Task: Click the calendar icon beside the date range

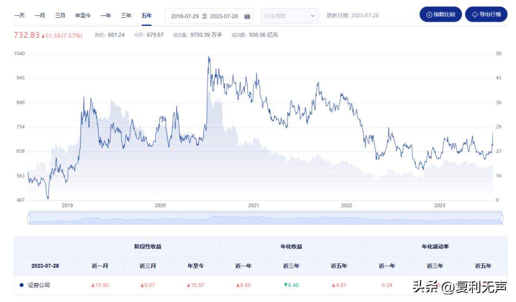Action: [x=247, y=15]
